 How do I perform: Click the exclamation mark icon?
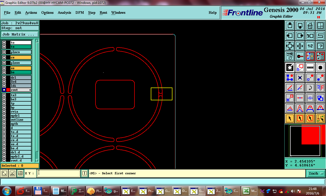click(85, 173)
